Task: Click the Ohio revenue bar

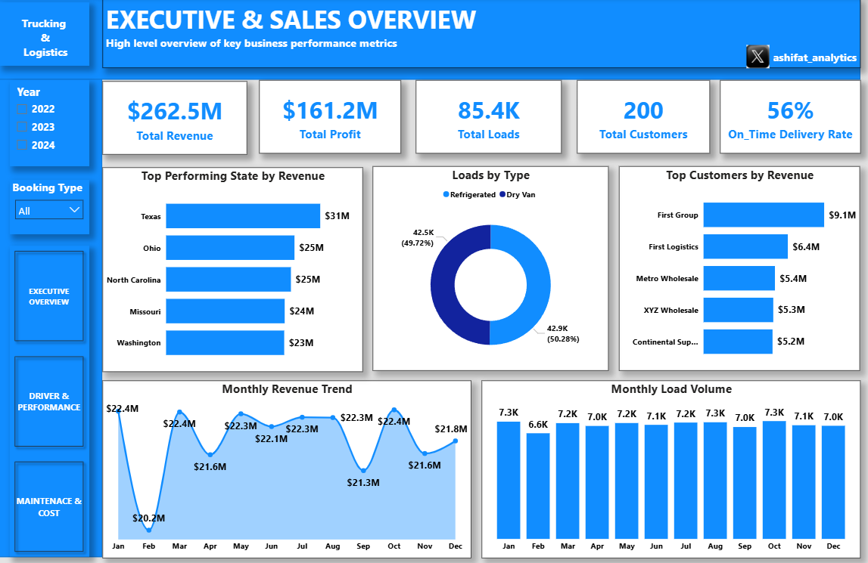Action: pos(230,248)
